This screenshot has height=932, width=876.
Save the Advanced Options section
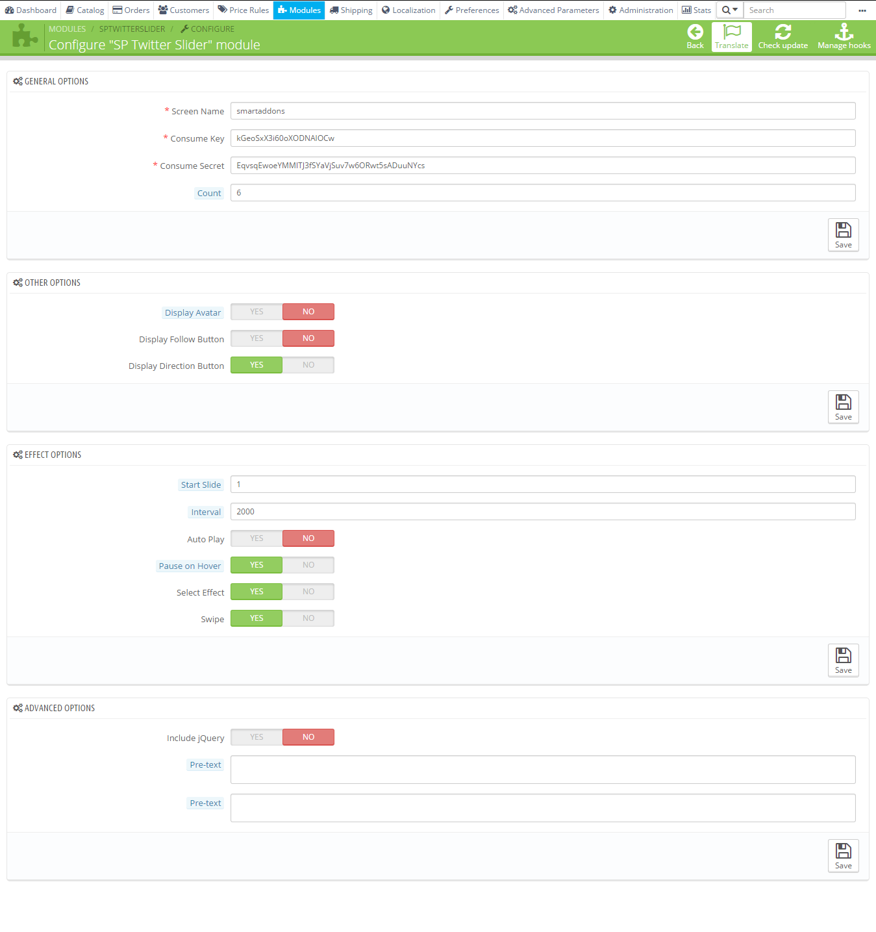[843, 856]
